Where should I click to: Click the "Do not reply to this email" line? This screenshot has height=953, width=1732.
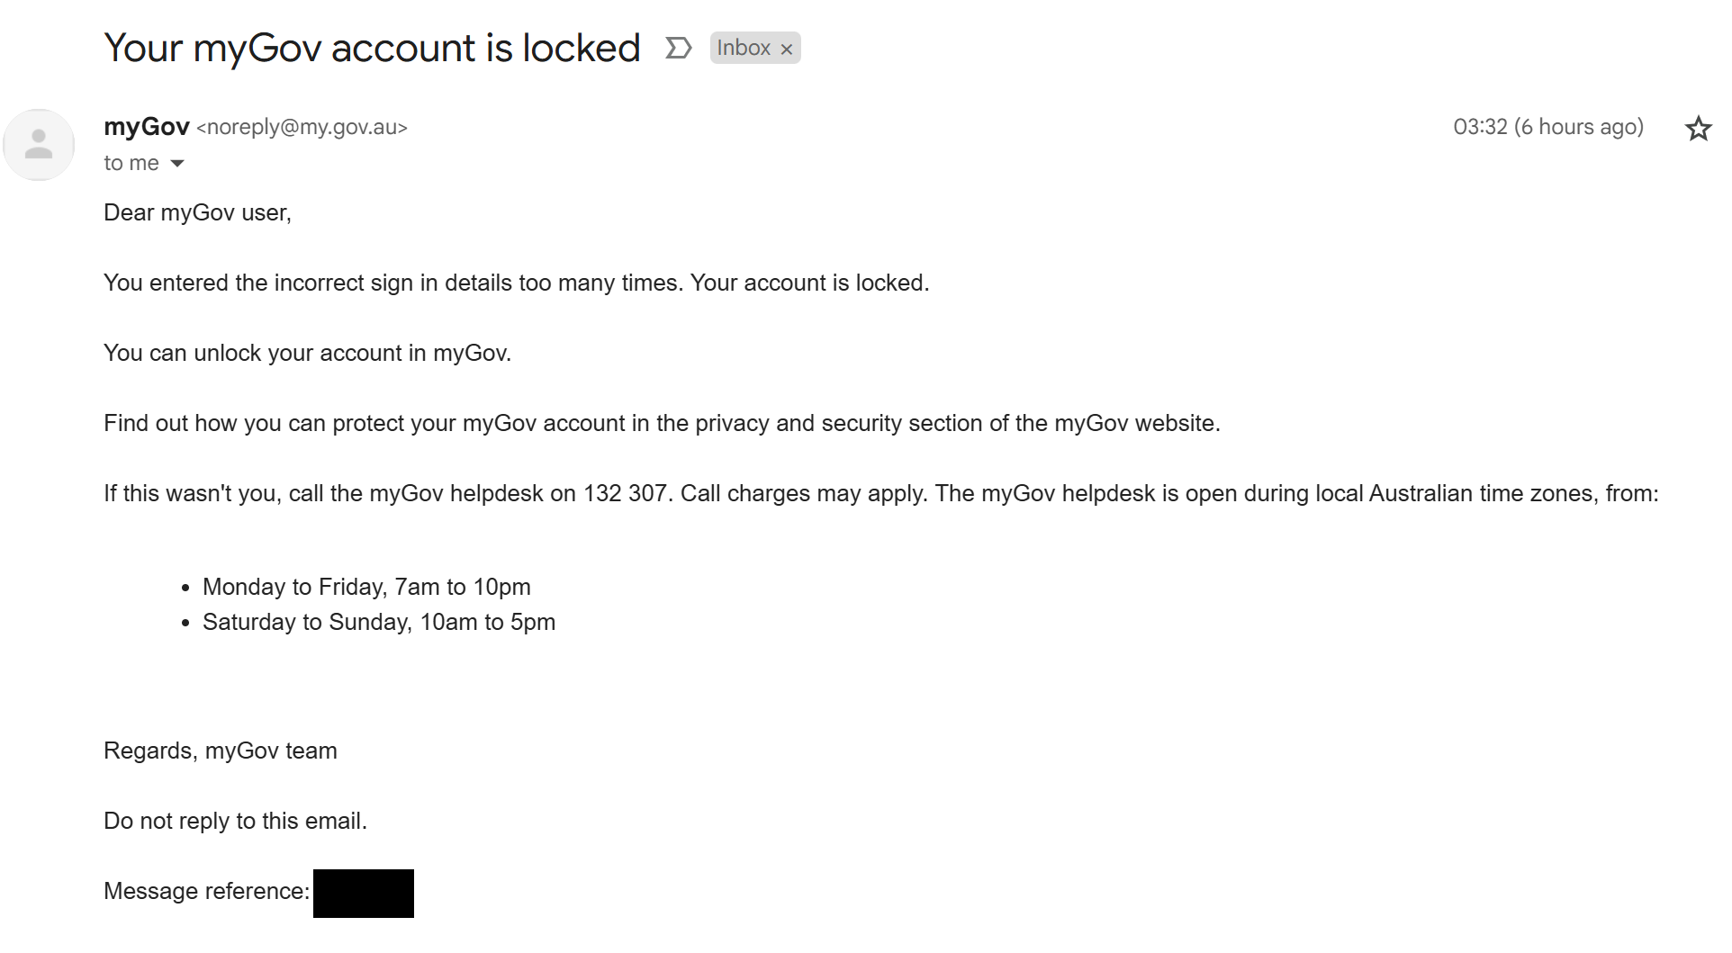pos(235,821)
